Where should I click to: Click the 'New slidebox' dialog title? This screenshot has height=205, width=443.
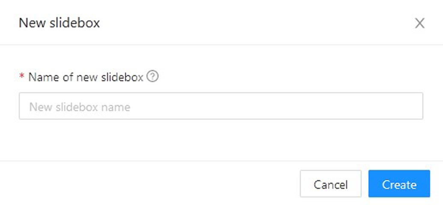tap(59, 23)
